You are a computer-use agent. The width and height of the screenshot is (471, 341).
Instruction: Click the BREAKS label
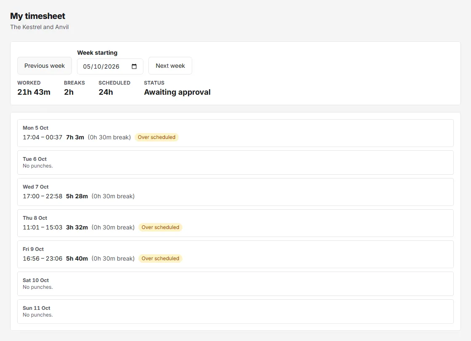[74, 83]
